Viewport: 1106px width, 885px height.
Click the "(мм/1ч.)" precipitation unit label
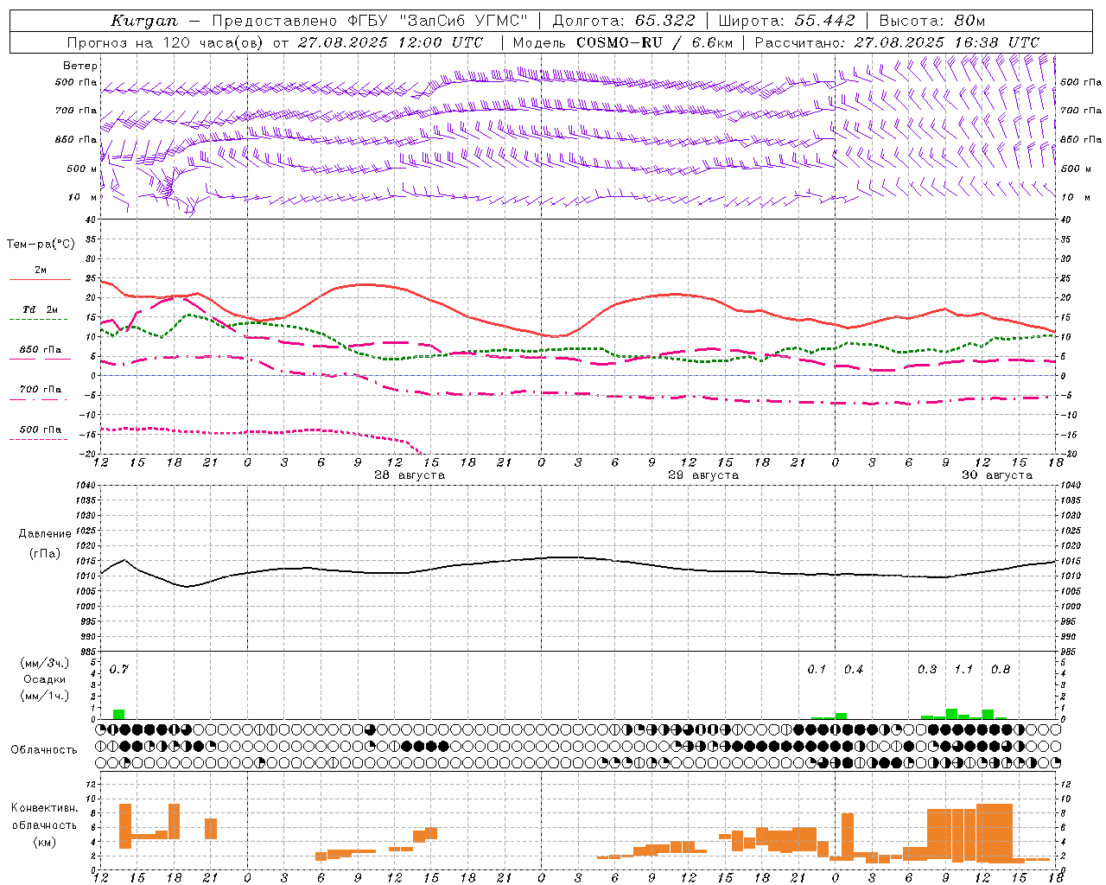(44, 696)
